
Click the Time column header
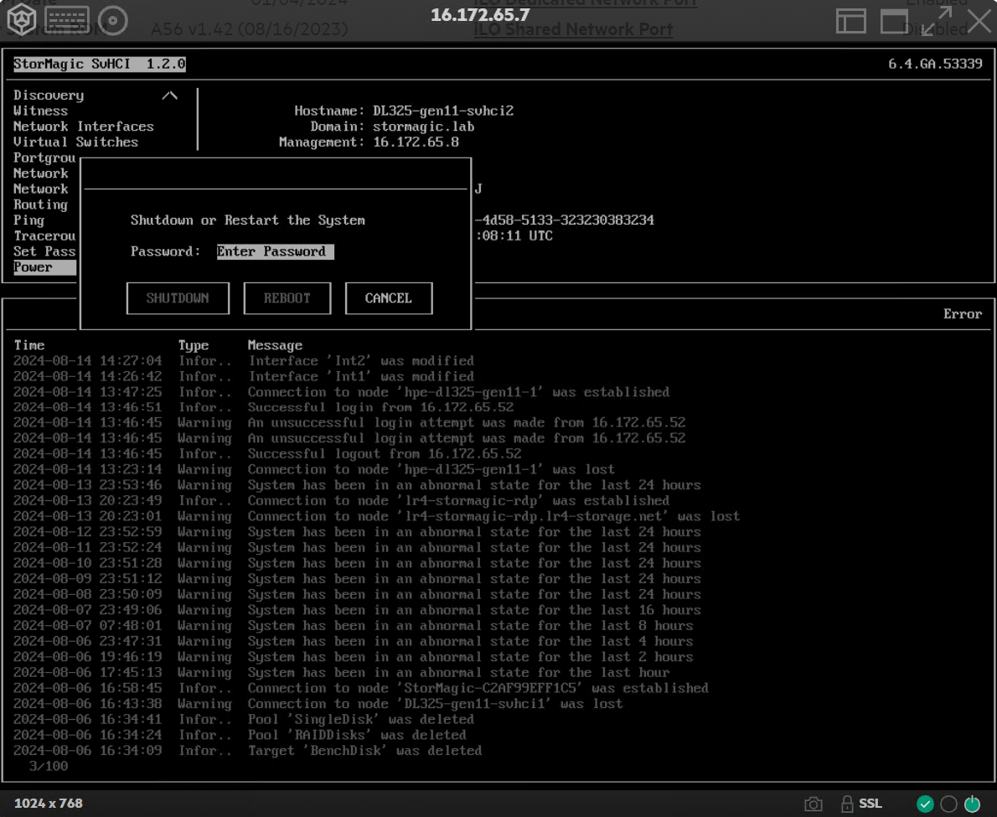[29, 345]
